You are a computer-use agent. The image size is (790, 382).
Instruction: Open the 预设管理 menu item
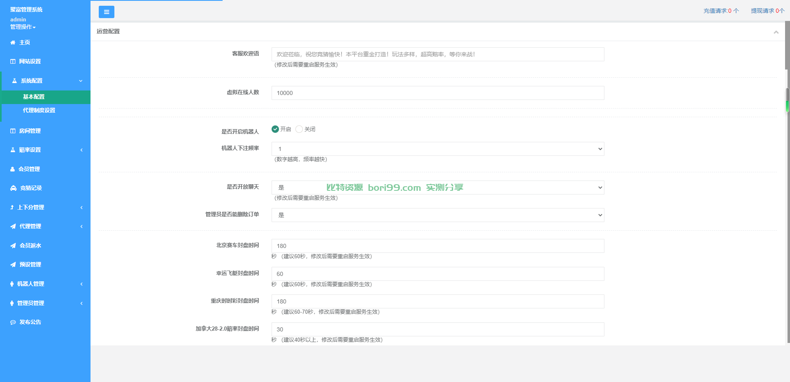(x=45, y=264)
